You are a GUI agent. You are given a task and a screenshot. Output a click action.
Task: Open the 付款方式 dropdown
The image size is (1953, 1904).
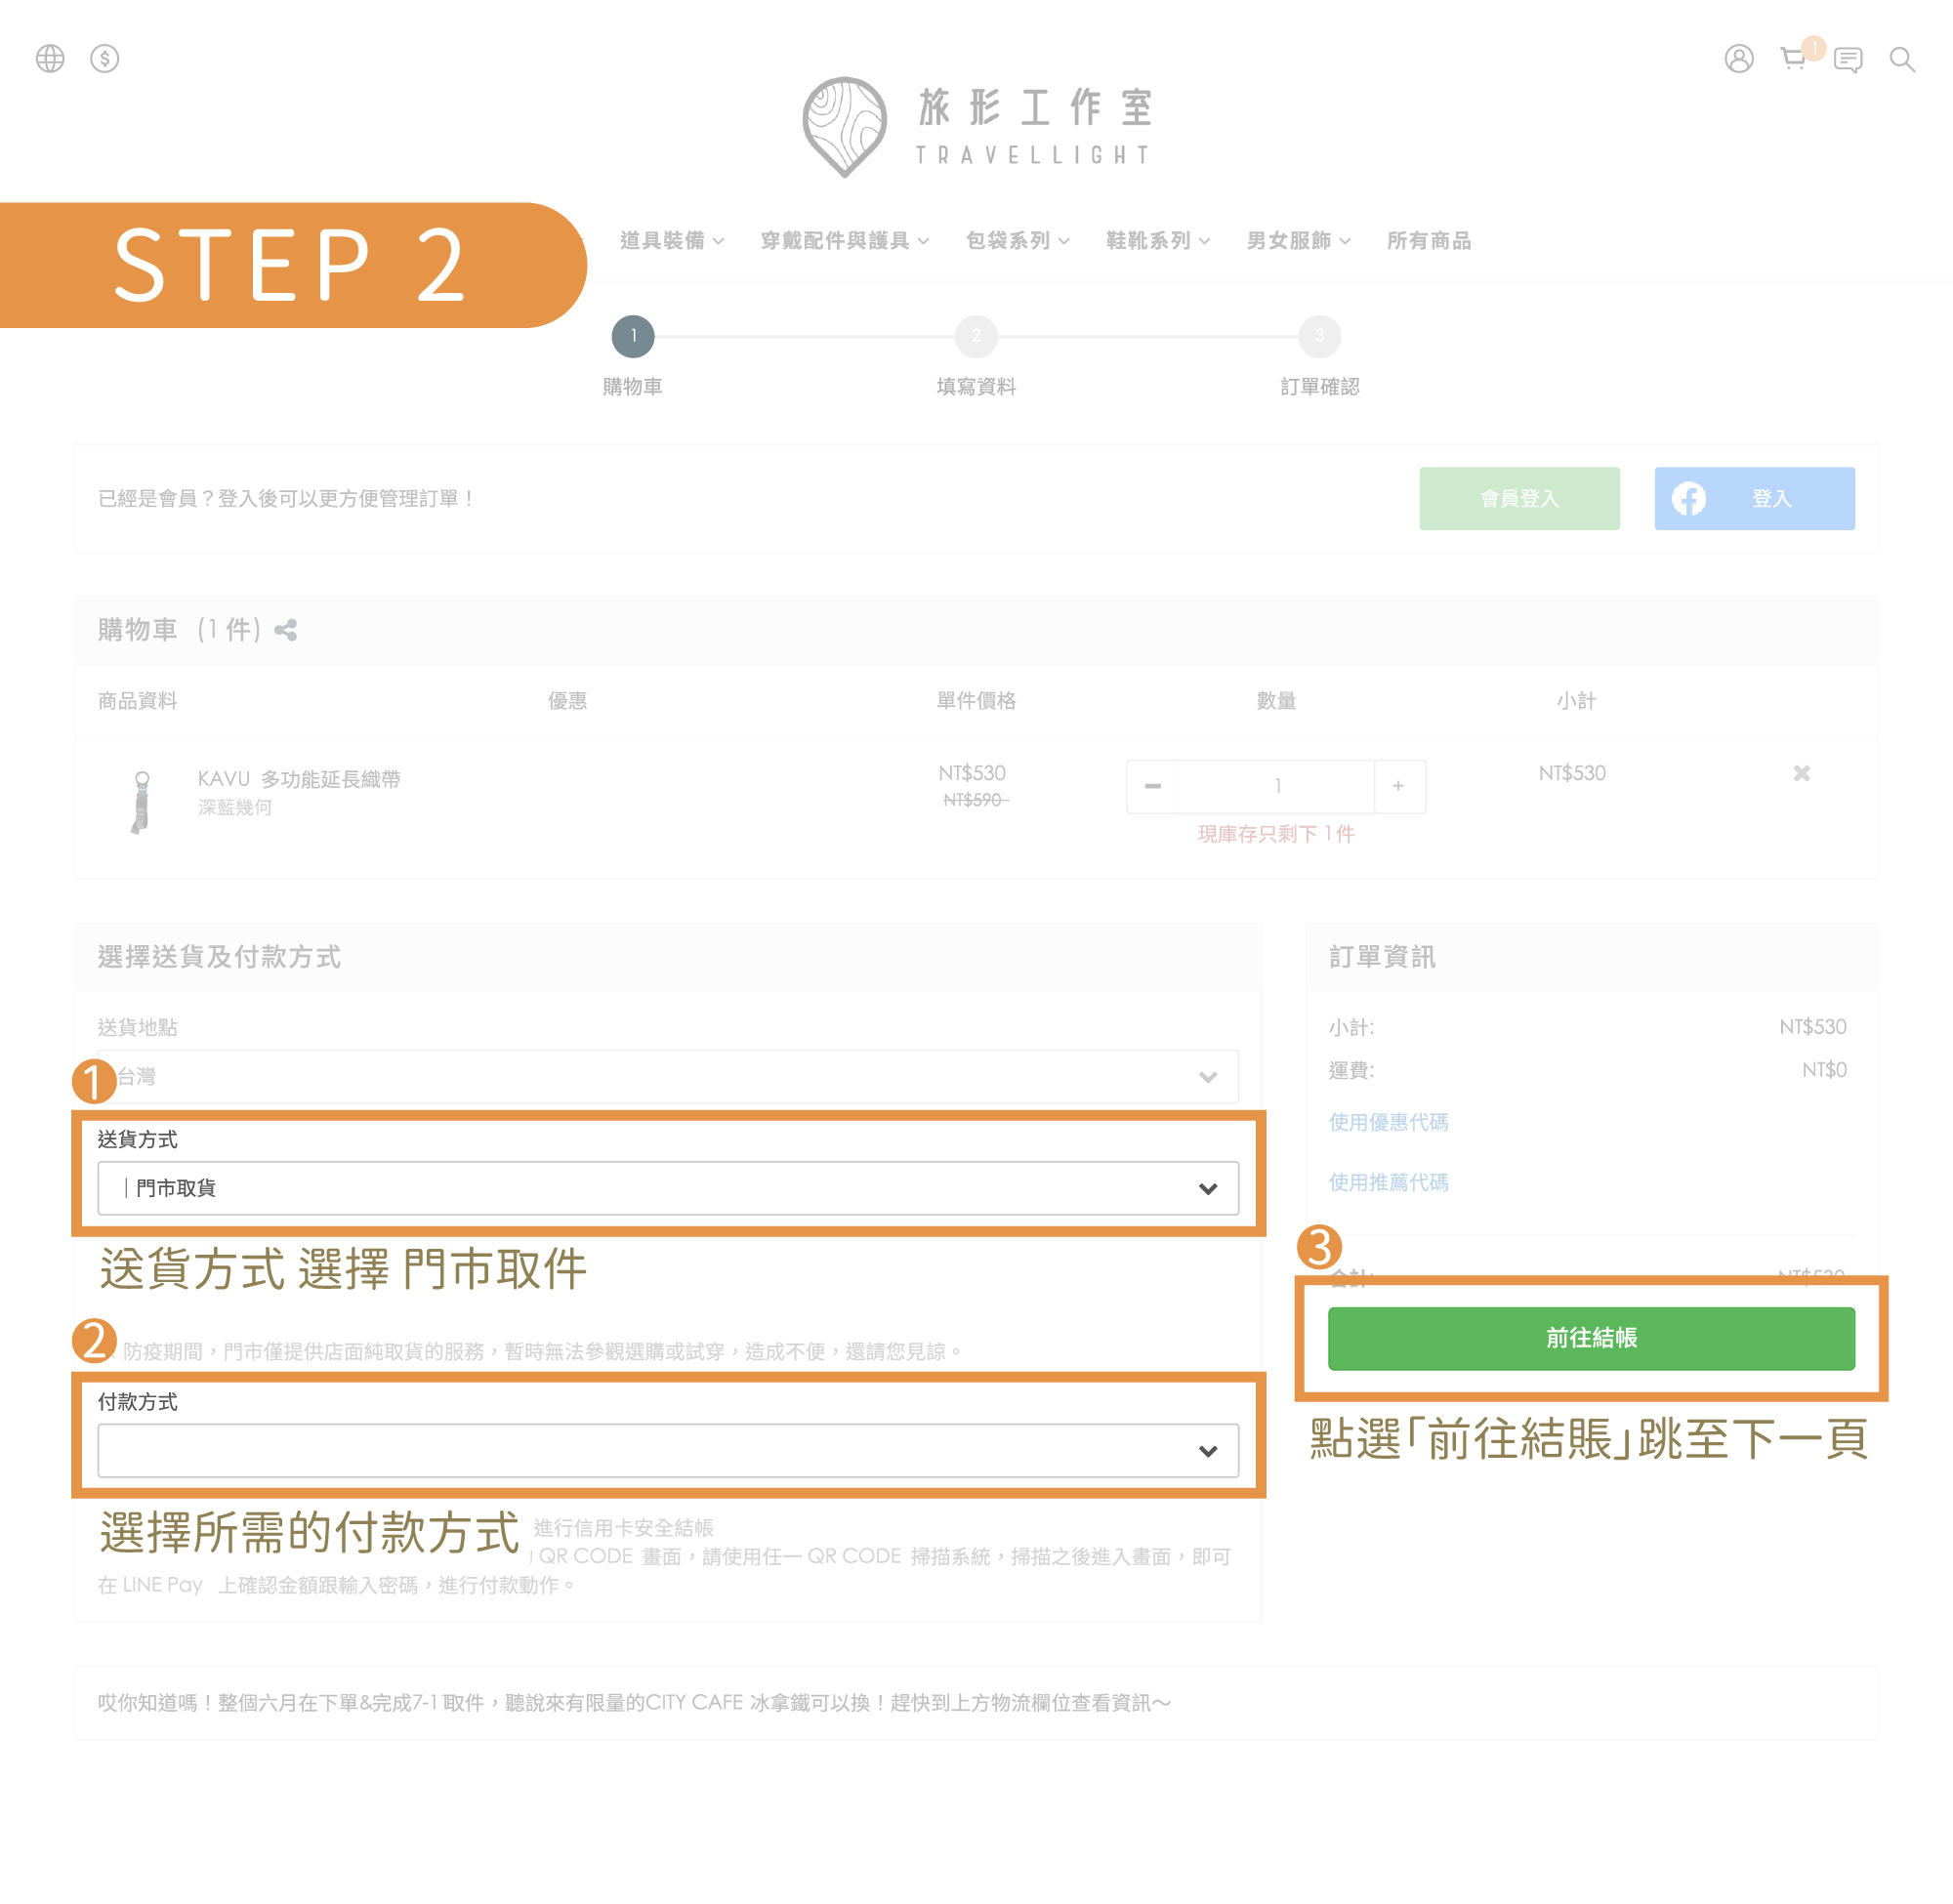668,1450
